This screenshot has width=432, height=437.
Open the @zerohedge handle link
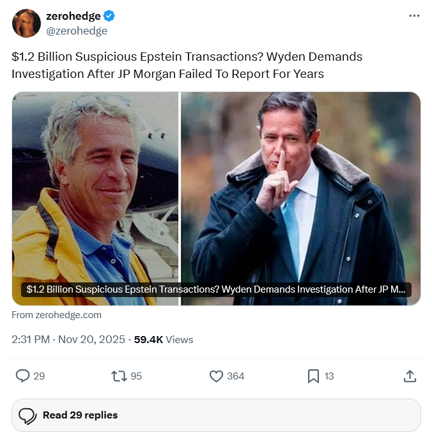click(77, 31)
